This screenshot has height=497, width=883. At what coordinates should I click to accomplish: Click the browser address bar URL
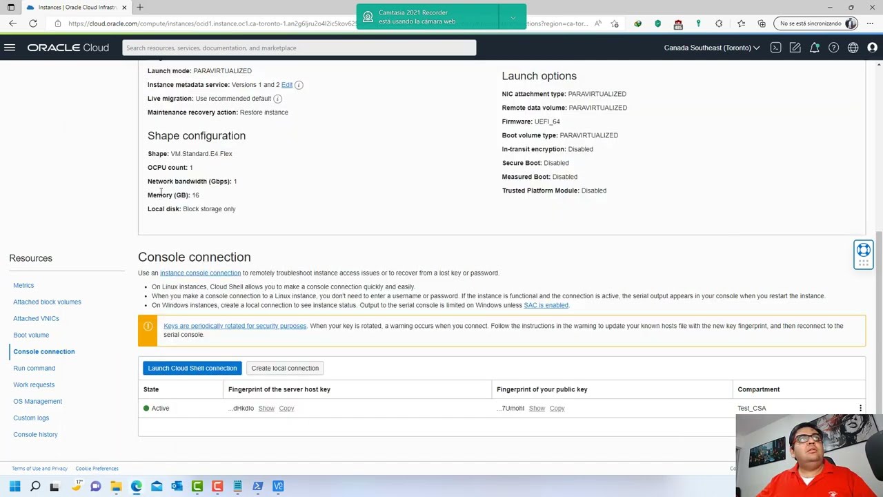(x=212, y=23)
